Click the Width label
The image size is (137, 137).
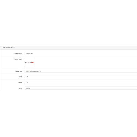20,77
